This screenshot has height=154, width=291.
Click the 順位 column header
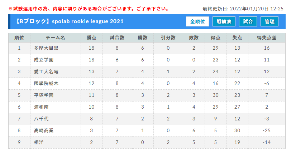[19, 38]
